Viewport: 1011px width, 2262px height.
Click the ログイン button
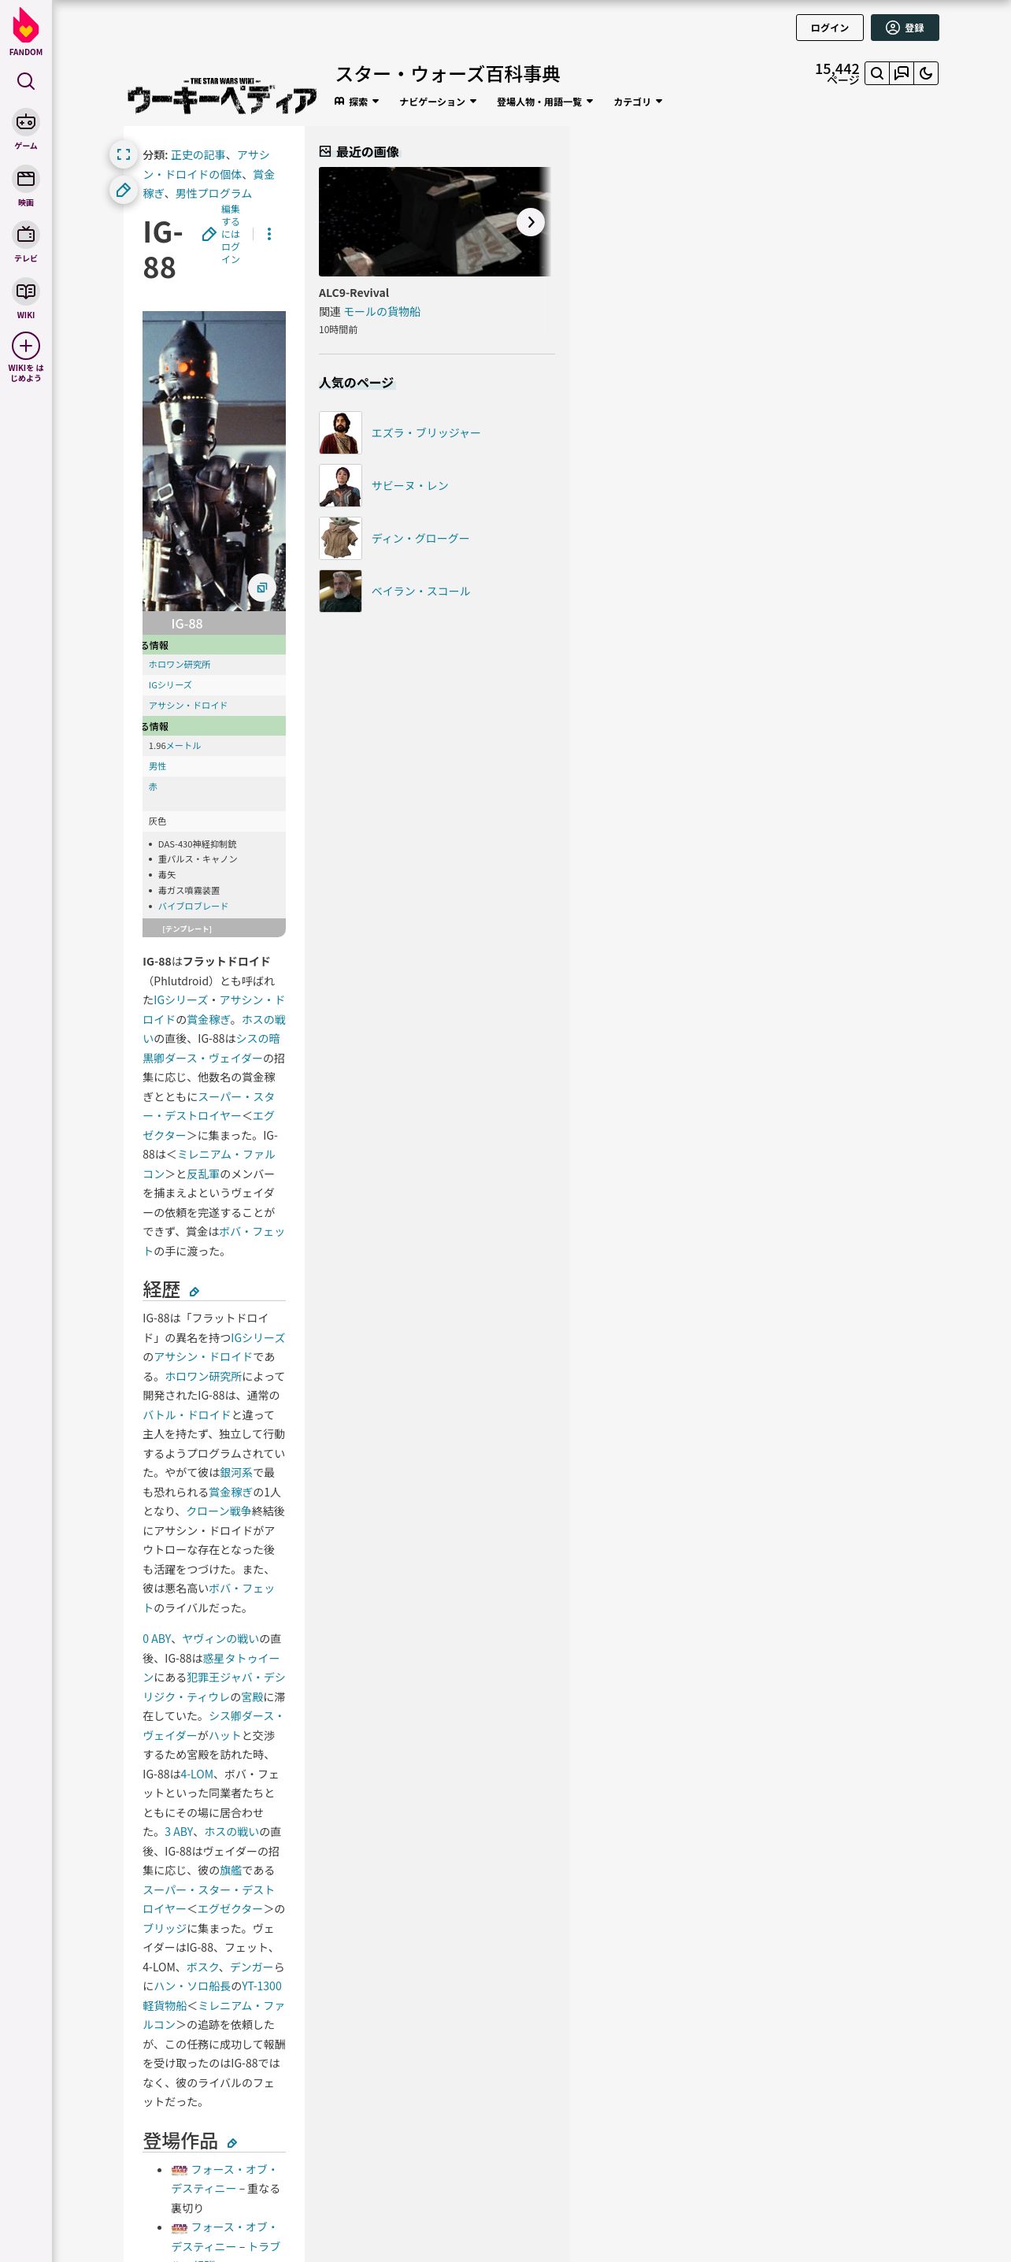coord(829,28)
